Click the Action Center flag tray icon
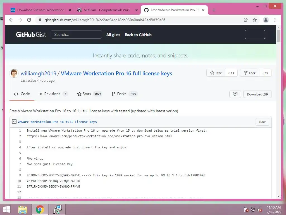This screenshot has height=215, width=286. coord(246,210)
